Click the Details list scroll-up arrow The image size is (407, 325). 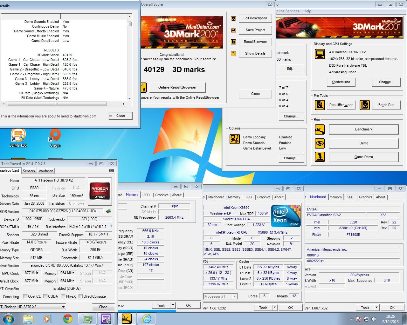pyautogui.click(x=129, y=17)
